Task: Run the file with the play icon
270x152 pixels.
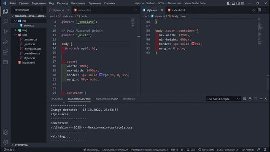Action: point(254,10)
